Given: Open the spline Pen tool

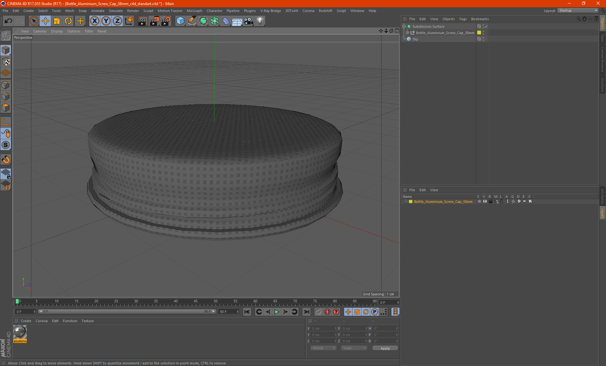Looking at the screenshot, I should tap(192, 21).
